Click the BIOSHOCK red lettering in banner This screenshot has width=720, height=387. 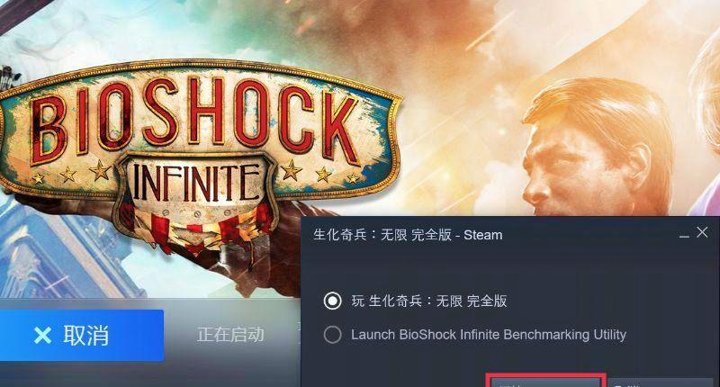[x=195, y=120]
